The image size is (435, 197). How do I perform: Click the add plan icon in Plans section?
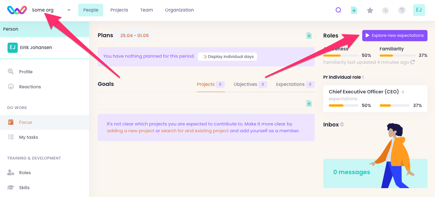point(309,36)
